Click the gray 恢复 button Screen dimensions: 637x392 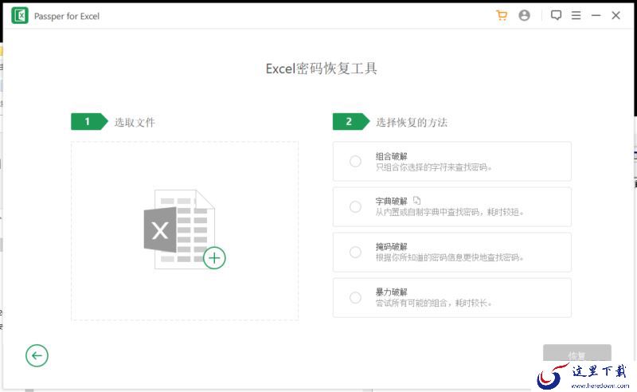click(x=576, y=353)
